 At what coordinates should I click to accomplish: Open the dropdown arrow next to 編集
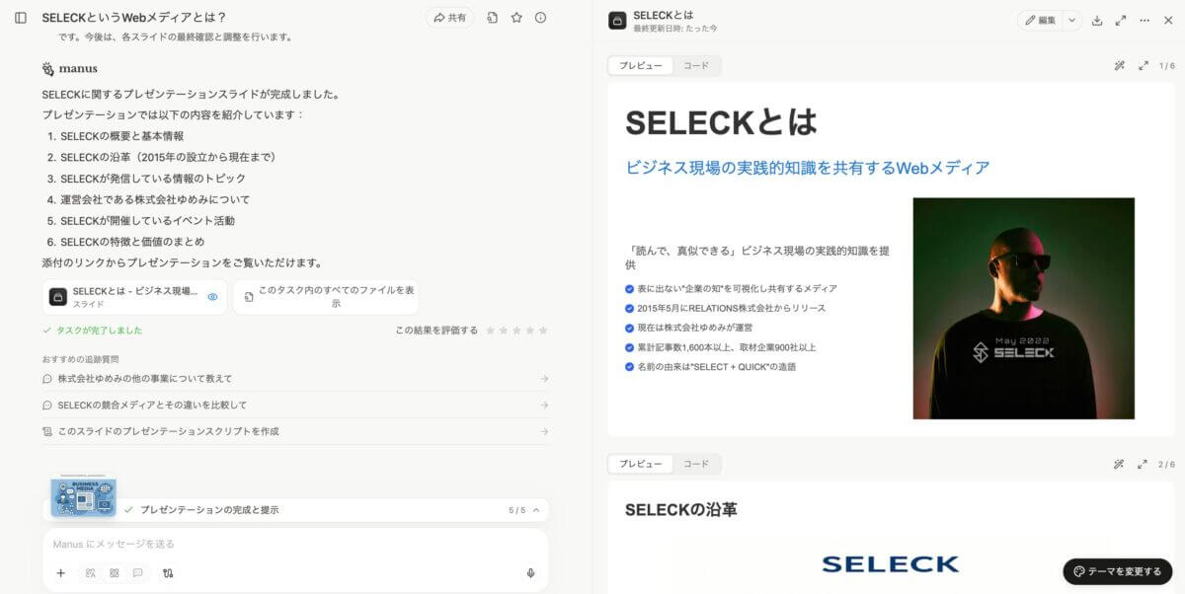coord(1072,20)
